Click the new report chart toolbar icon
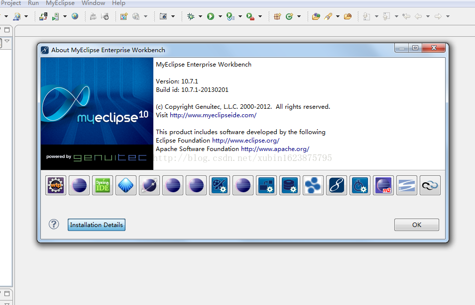 click(x=124, y=16)
